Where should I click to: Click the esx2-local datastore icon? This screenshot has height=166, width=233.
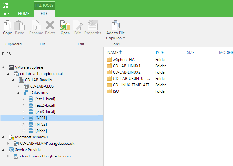click(31, 105)
